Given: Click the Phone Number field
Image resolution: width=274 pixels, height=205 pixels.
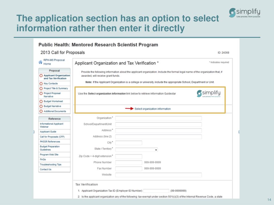Looking at the screenshot, I should [129, 163].
